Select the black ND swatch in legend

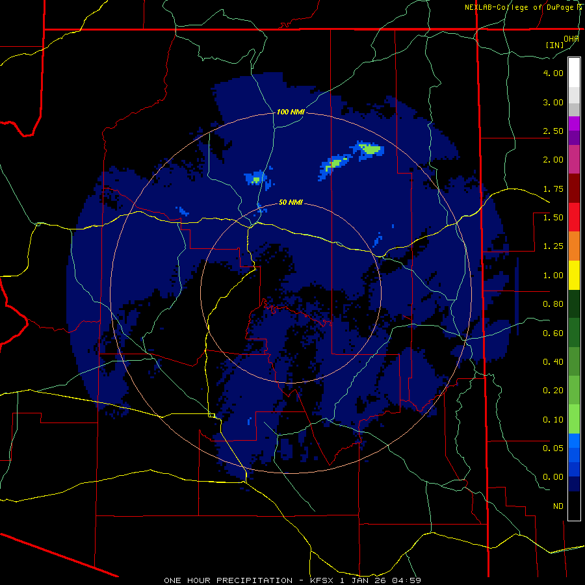(574, 506)
